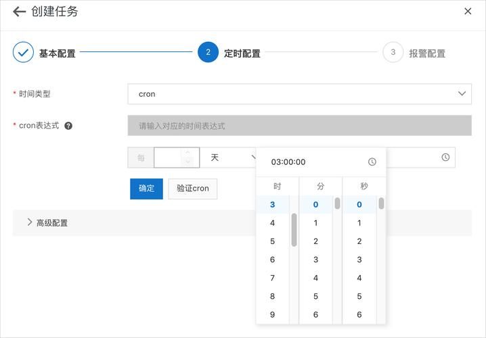Select second 2 in the 秒 column

click(x=359, y=241)
